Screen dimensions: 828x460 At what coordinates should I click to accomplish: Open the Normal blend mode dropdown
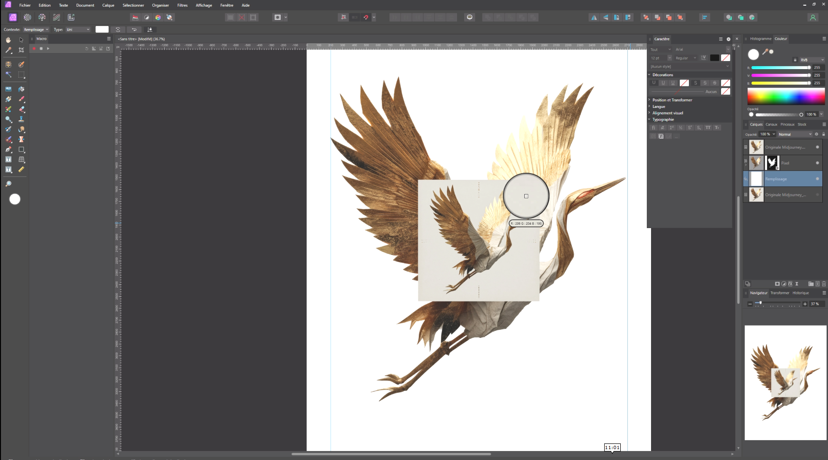(795, 134)
